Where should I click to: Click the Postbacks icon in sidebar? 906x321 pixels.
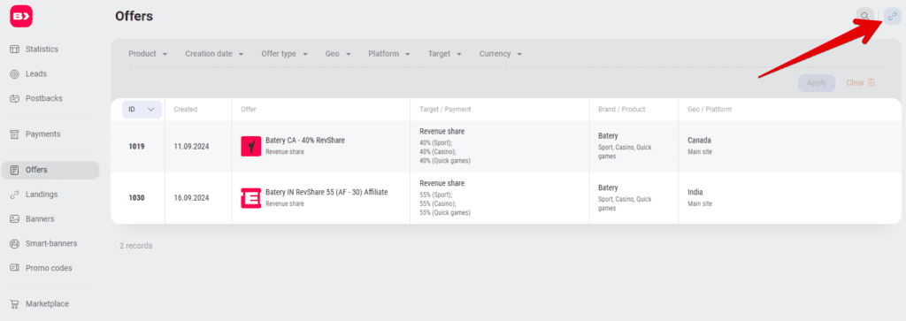click(15, 99)
